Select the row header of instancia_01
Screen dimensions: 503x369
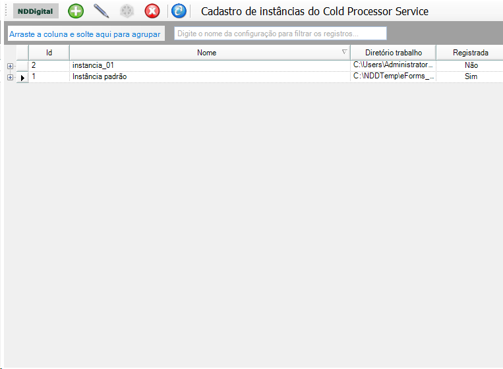coord(22,66)
